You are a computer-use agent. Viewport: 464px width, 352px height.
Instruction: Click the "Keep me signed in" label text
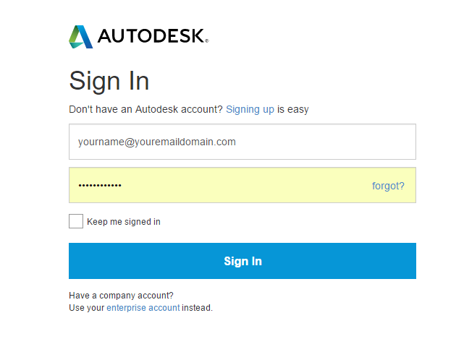coord(124,222)
